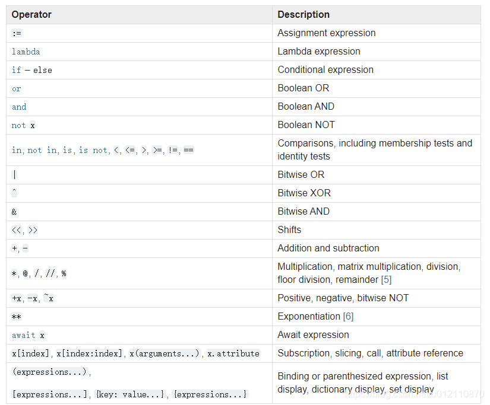Click the Description column header
Screen dimensions: 490x405
coord(304,14)
